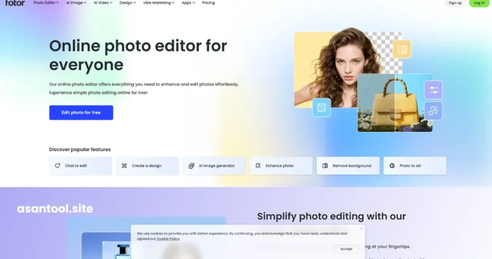Screen dimensions: 492x259
Task: Open the AI image generator feature
Action: (x=214, y=166)
